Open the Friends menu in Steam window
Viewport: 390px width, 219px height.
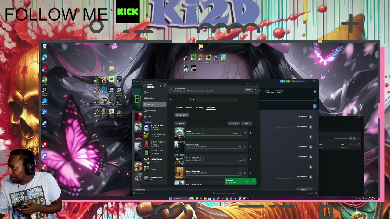coord(146,81)
